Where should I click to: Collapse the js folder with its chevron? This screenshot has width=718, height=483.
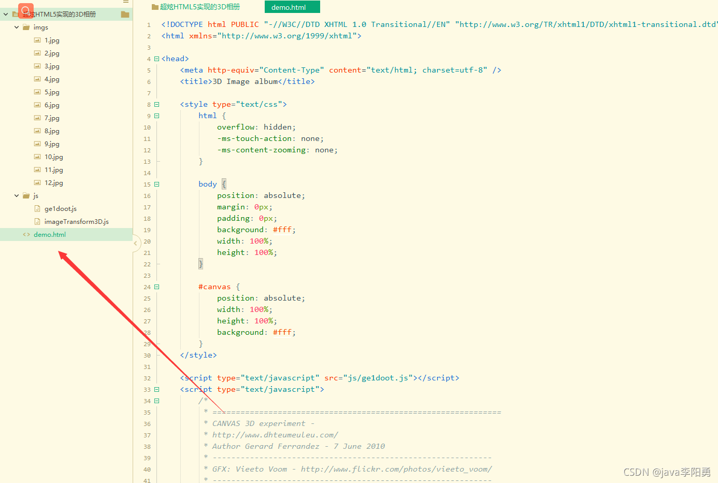tap(17, 195)
